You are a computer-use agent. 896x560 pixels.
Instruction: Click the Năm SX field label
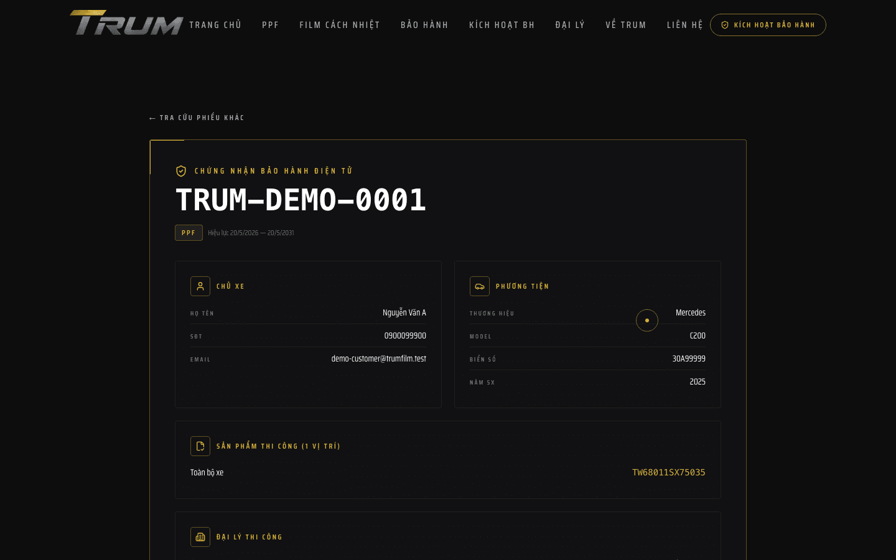click(x=482, y=383)
